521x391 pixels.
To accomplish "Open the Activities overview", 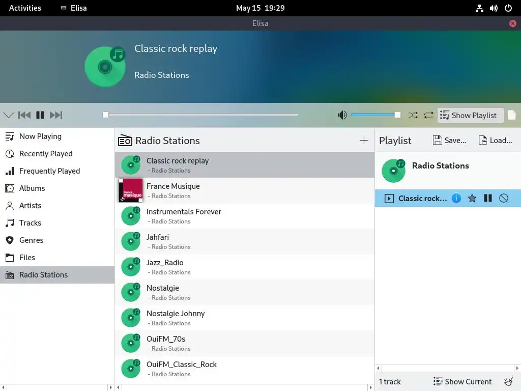I will click(x=25, y=8).
